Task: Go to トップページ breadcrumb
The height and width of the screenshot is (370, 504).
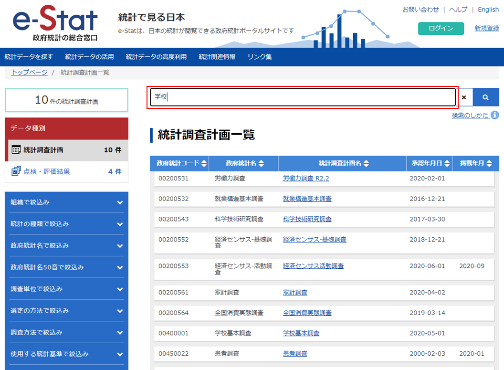Action: [x=29, y=72]
